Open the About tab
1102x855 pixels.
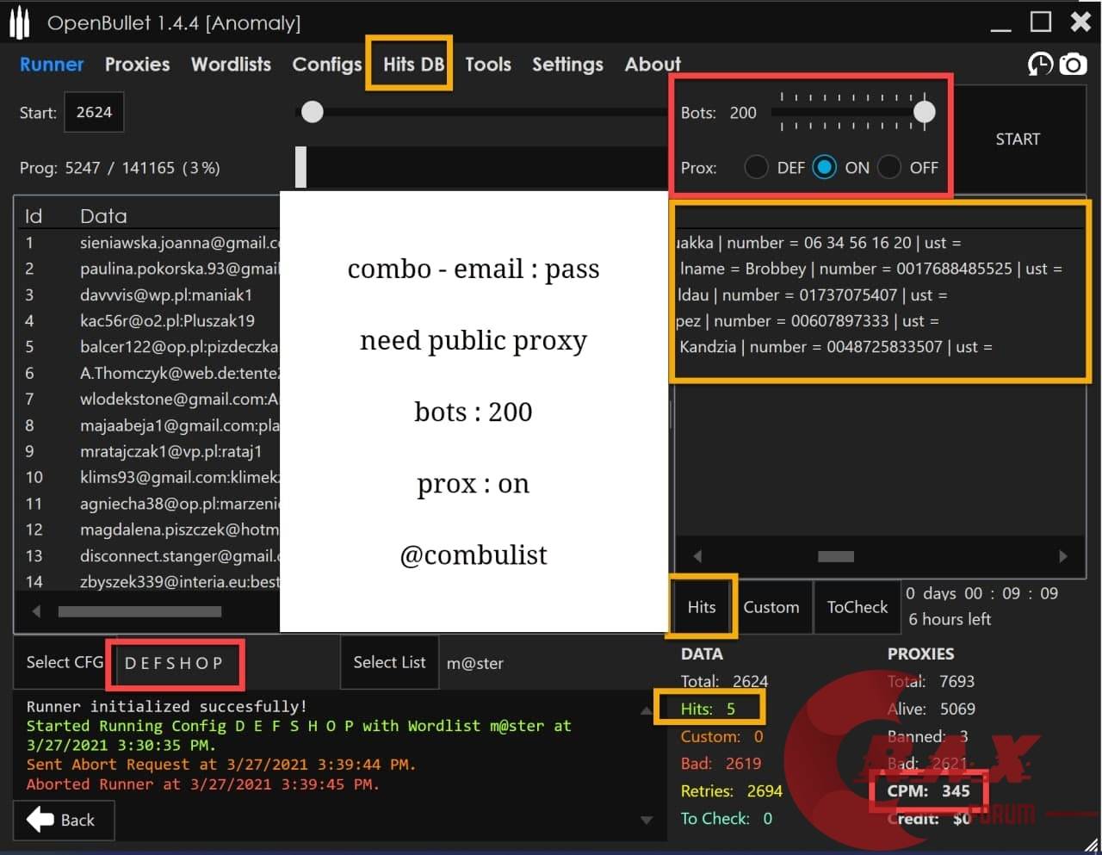click(x=653, y=65)
